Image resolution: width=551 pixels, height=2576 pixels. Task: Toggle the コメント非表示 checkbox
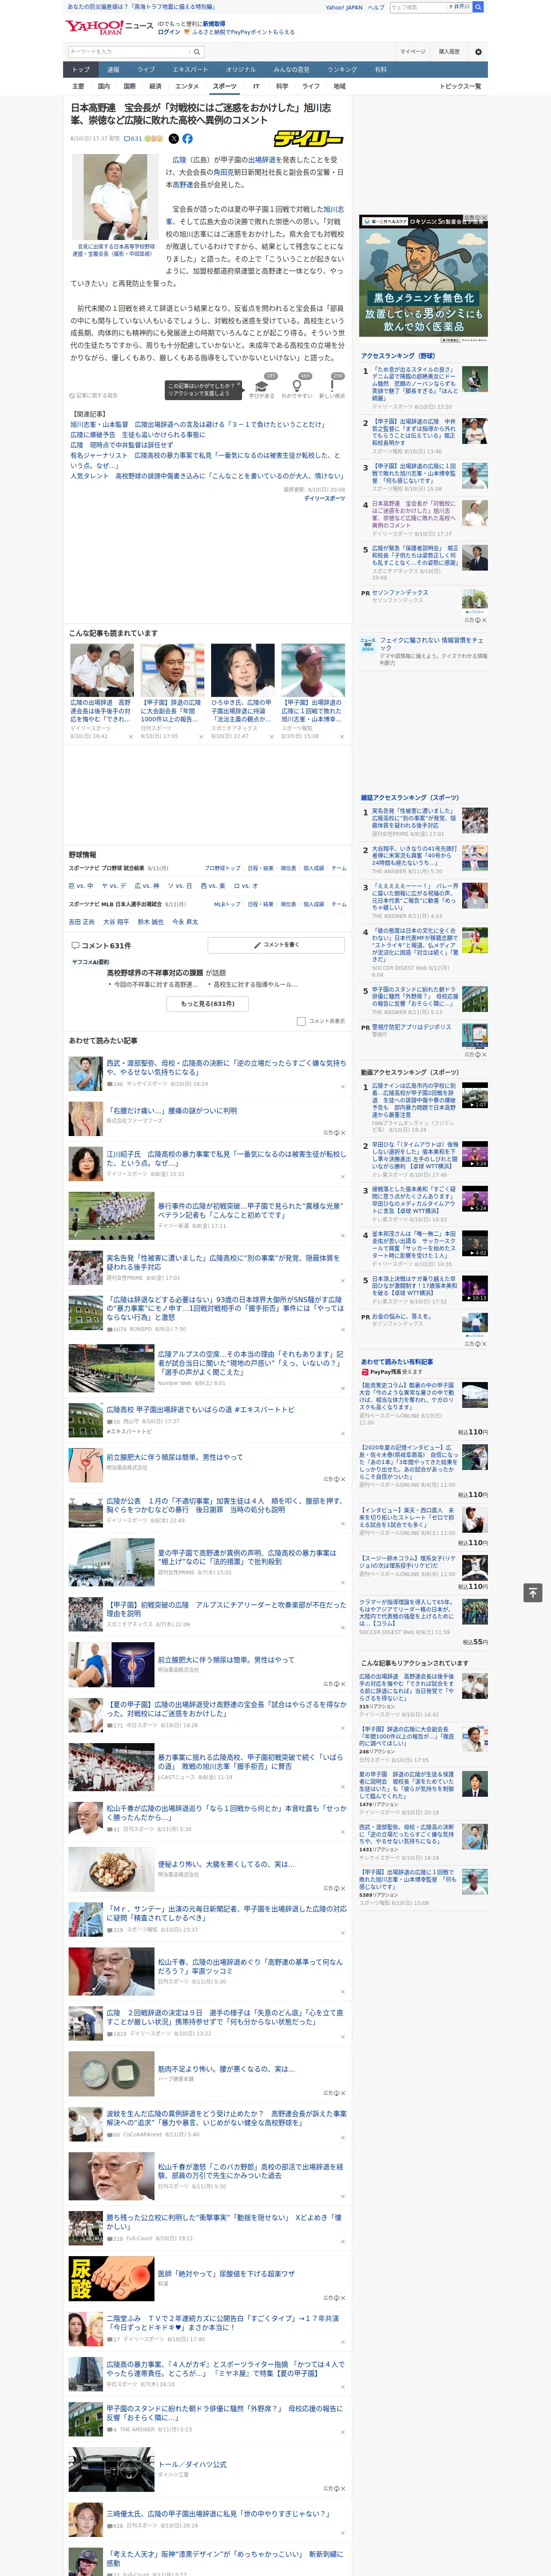(301, 1021)
